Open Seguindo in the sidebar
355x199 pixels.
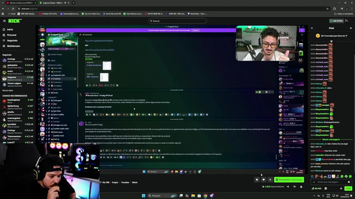(12, 40)
